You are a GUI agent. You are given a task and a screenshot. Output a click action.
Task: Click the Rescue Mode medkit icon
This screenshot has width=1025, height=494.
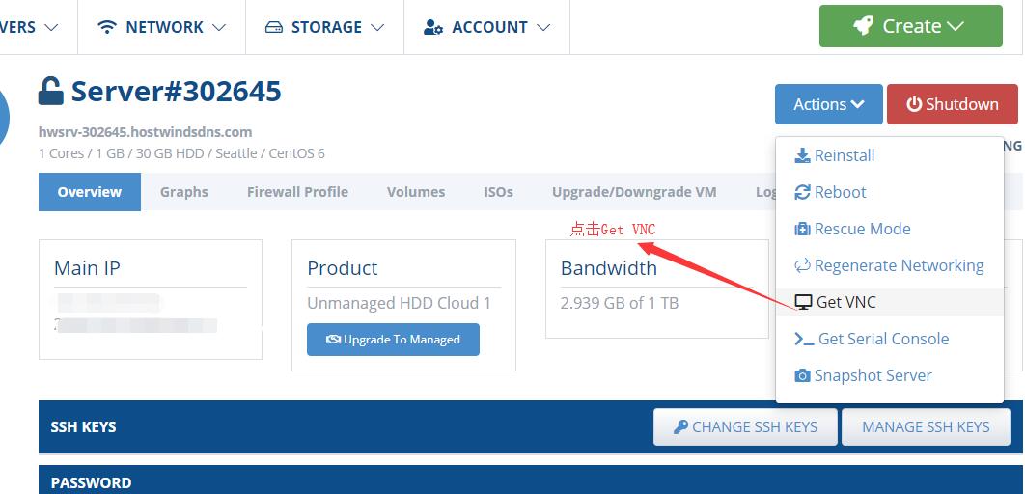pyautogui.click(x=802, y=229)
